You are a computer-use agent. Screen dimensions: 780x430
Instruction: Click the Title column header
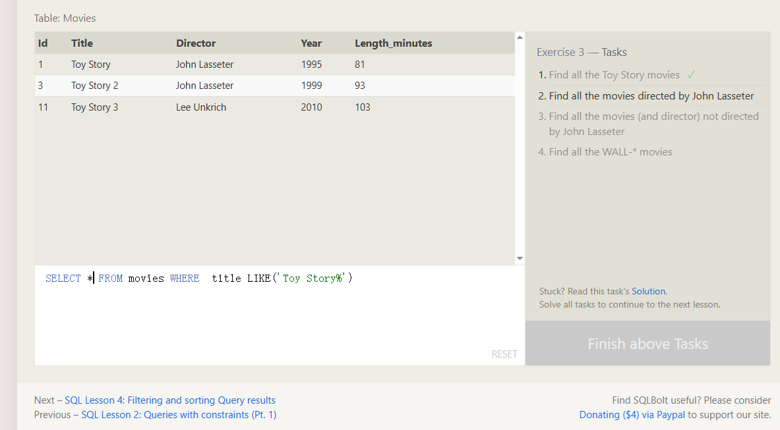click(x=82, y=43)
